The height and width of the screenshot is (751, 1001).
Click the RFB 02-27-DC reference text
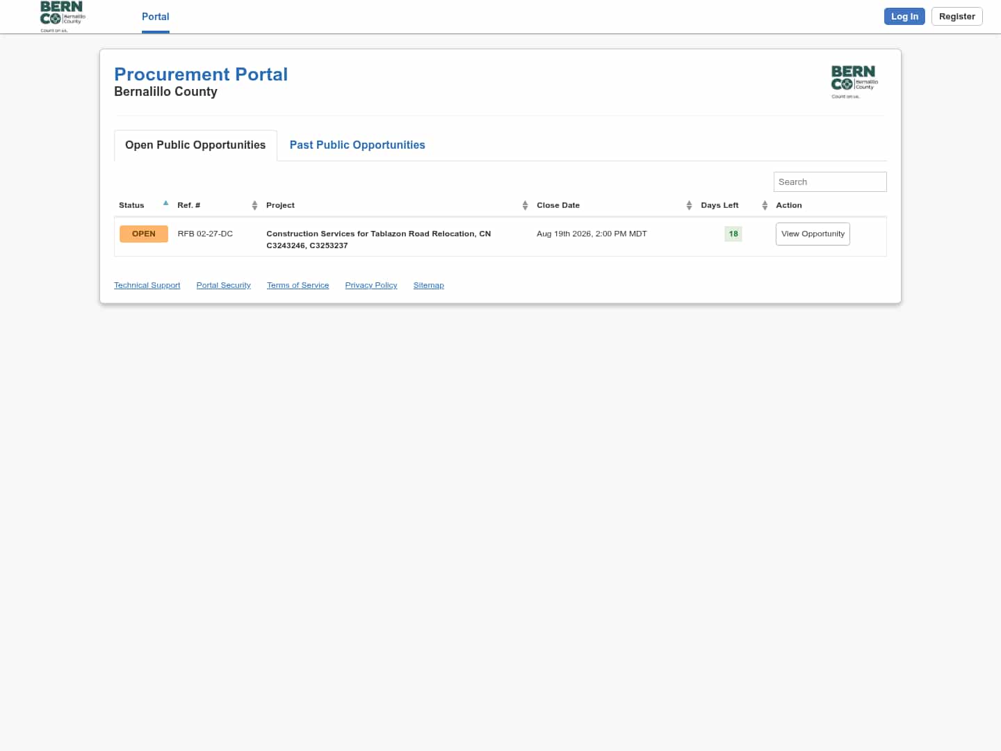pos(205,234)
